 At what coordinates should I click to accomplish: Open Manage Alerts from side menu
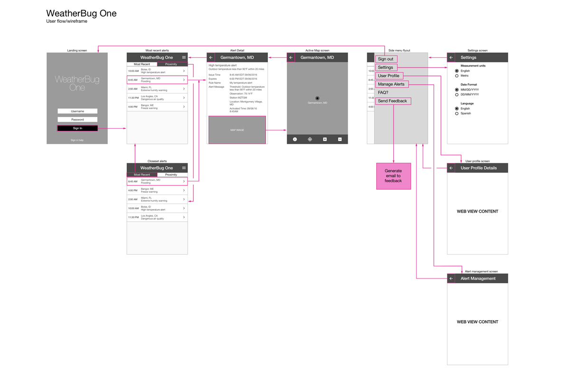tap(392, 84)
